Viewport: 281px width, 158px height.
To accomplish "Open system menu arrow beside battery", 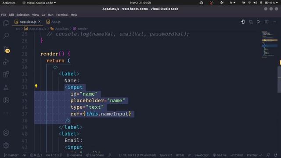I will click(x=277, y=3).
